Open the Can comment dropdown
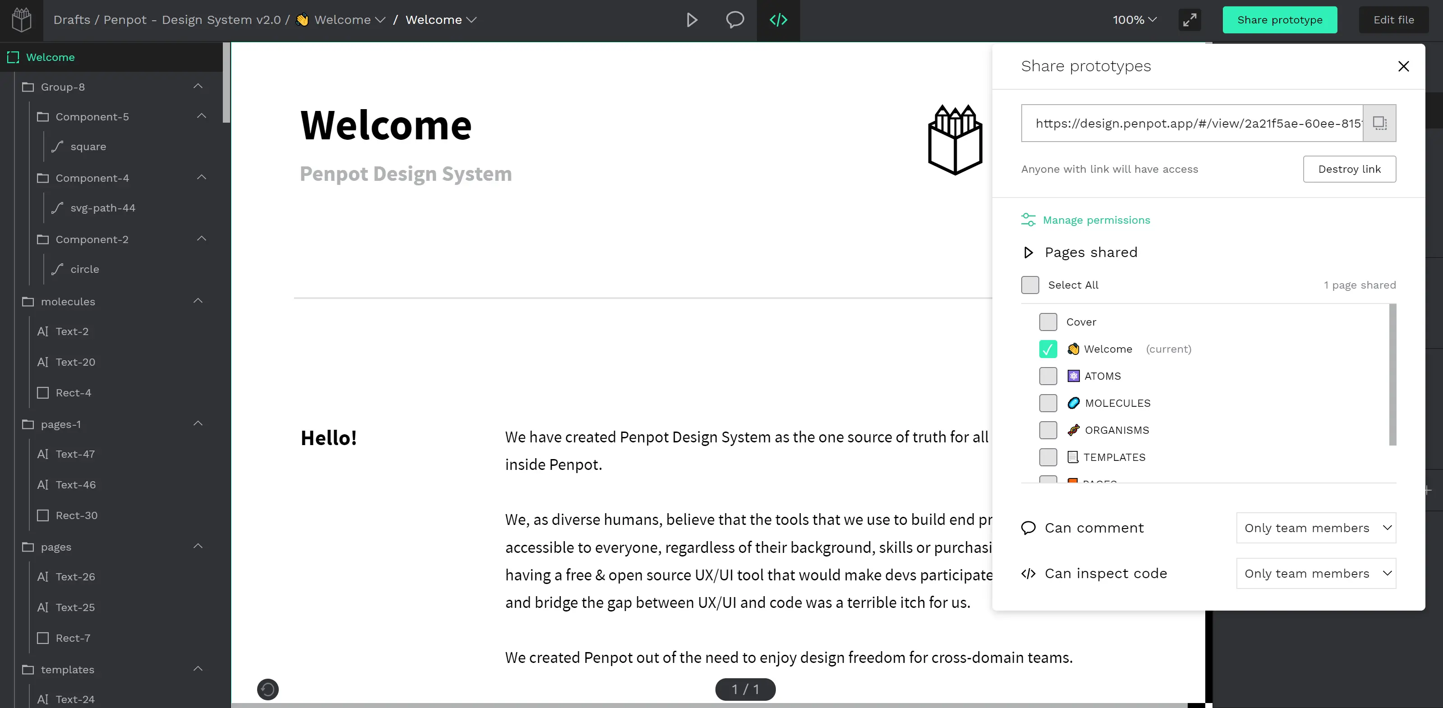This screenshot has height=708, width=1443. click(x=1316, y=528)
